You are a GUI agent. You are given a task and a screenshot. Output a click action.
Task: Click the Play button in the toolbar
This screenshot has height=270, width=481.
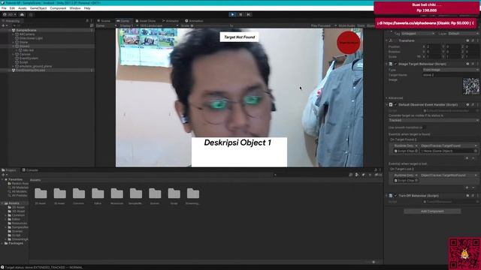point(232,14)
